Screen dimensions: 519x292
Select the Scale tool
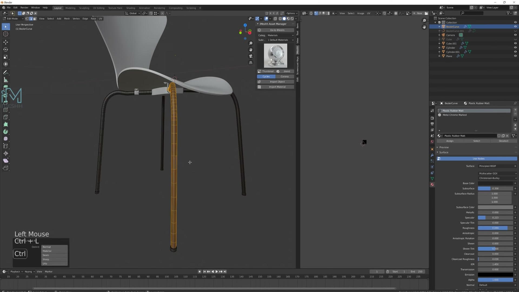coord(6,57)
